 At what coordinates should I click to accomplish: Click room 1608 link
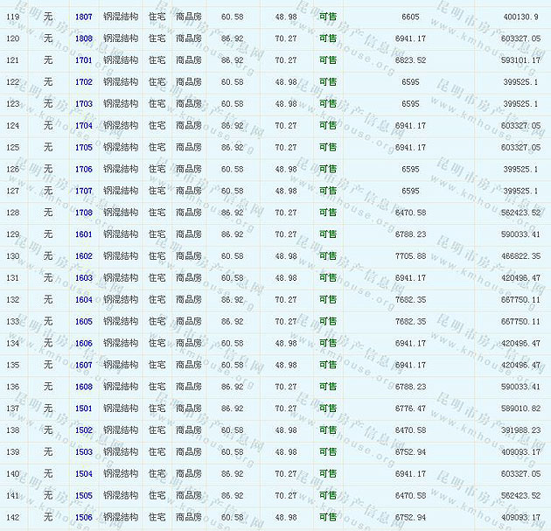pos(84,387)
